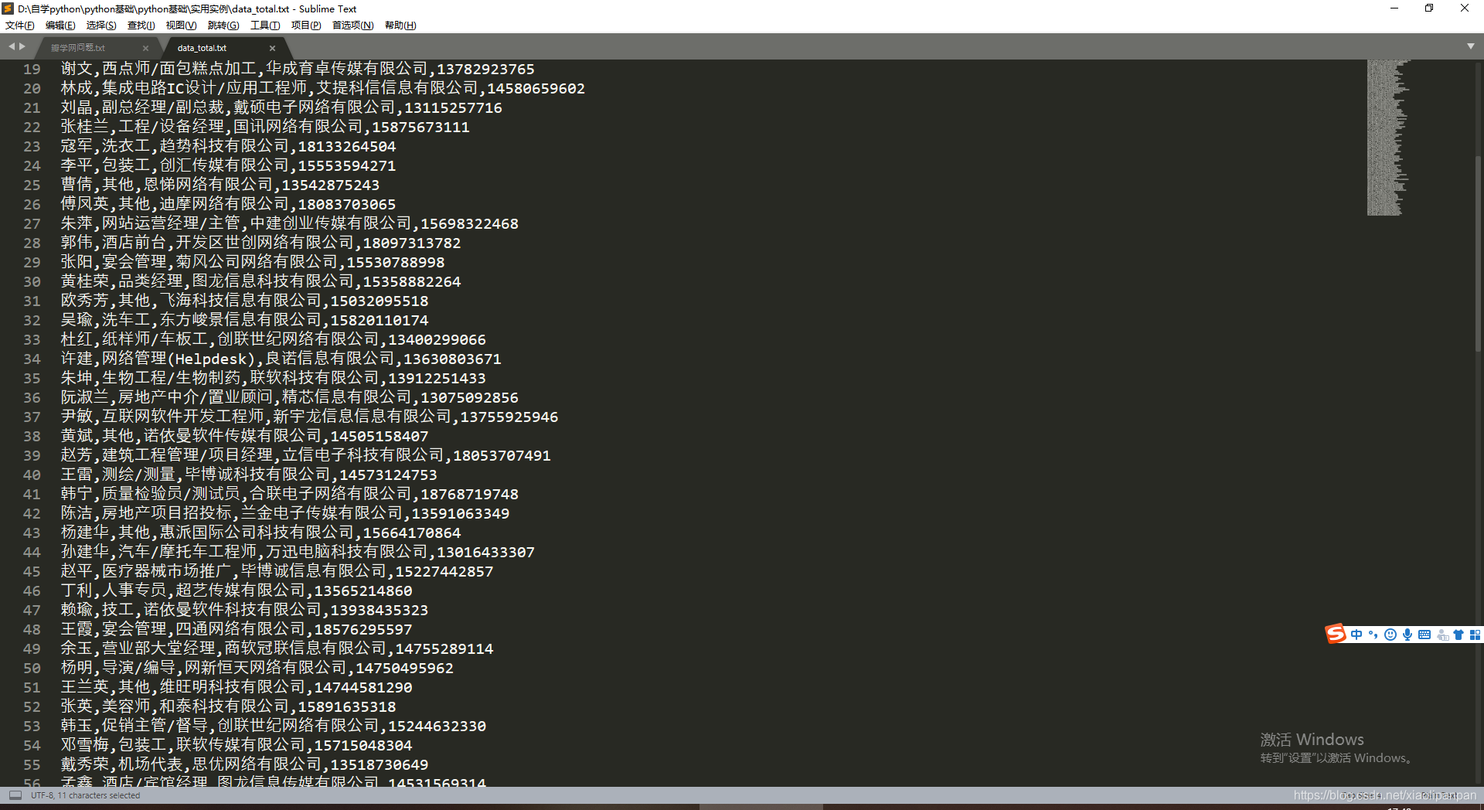1484x810 pixels.
Task: Click line starting with 邓雪梅,包装工
Action: tap(237, 746)
